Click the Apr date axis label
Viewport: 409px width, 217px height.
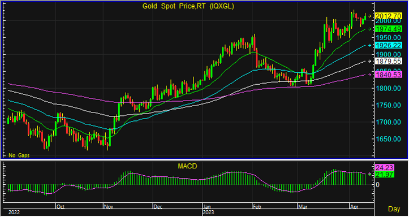(354, 207)
